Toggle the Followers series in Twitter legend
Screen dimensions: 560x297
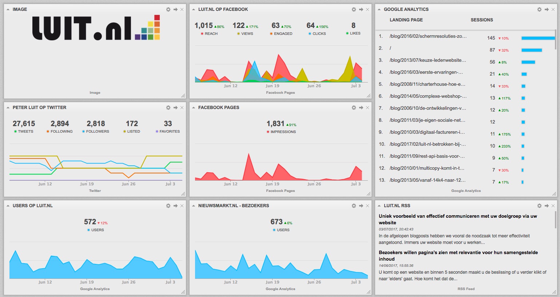96,131
